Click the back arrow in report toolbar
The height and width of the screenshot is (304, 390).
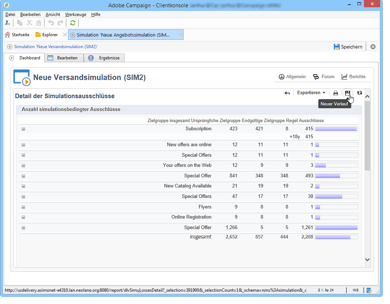(287, 93)
